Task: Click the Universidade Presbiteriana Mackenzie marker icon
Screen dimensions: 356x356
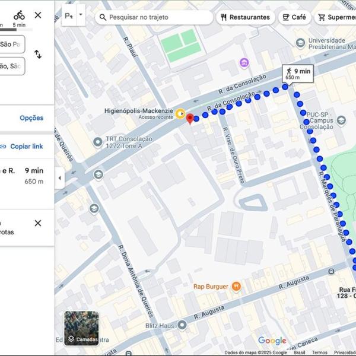Action: coord(300,43)
